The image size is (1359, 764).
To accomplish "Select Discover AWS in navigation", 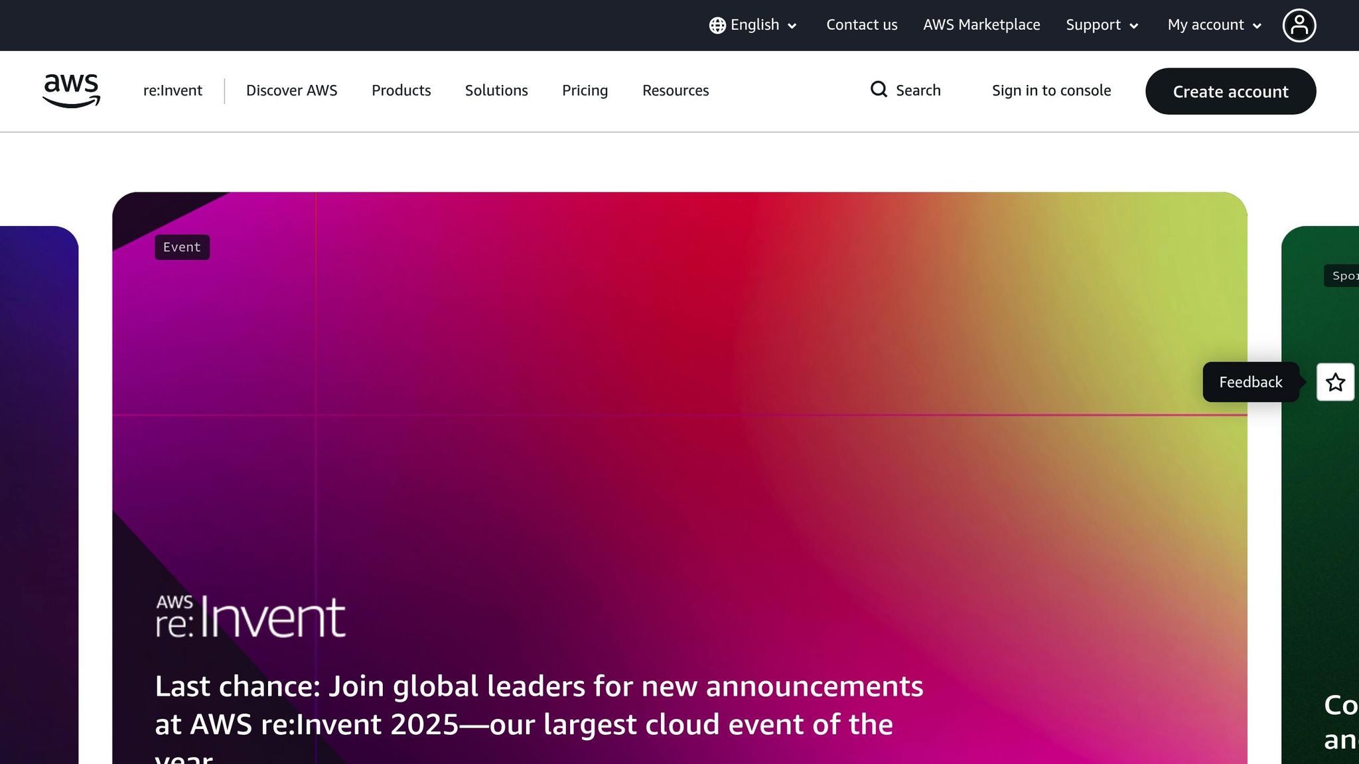I will pos(291,90).
